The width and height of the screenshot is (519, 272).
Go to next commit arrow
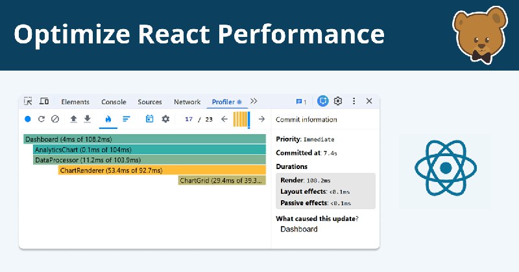[x=261, y=119]
